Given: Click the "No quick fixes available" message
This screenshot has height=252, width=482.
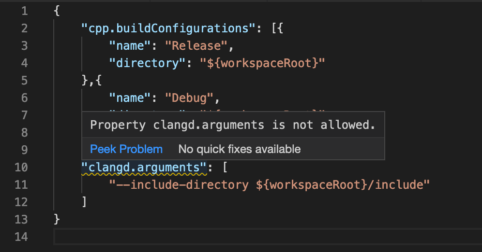Looking at the screenshot, I should tap(240, 149).
